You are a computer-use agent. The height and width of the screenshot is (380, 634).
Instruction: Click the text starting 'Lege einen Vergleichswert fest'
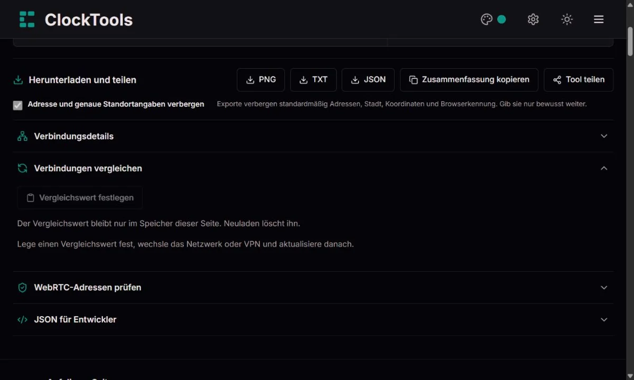[x=185, y=244]
